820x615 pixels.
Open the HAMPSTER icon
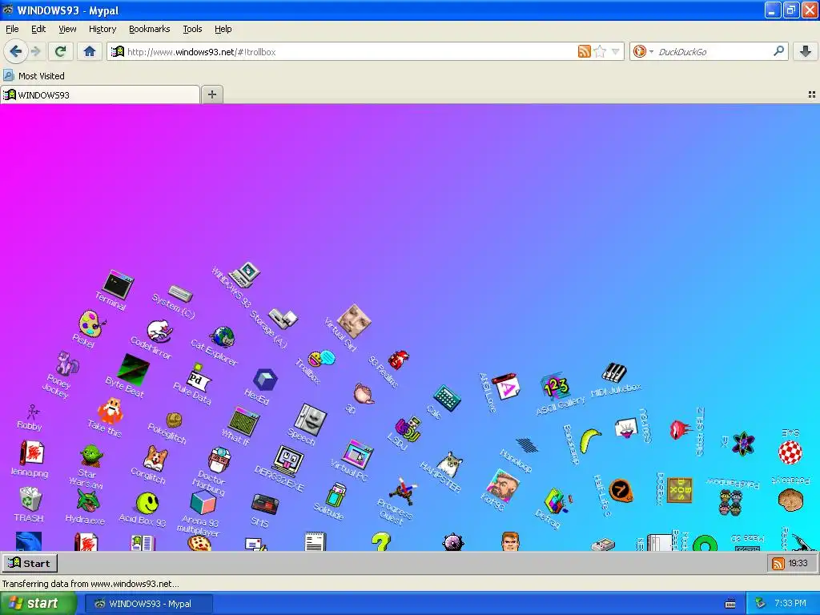(x=450, y=464)
